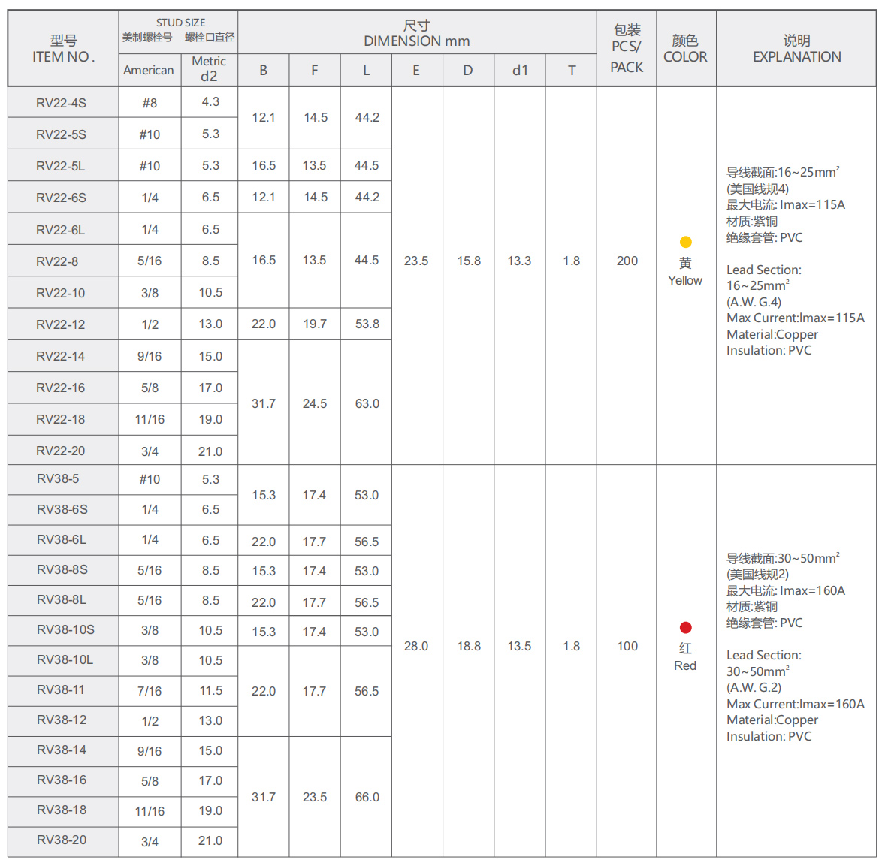This screenshot has height=863, width=882.
Task: Click metric value 4.3
Action: pos(210,101)
